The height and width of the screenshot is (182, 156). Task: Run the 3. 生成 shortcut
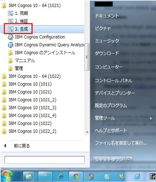coord(18,29)
